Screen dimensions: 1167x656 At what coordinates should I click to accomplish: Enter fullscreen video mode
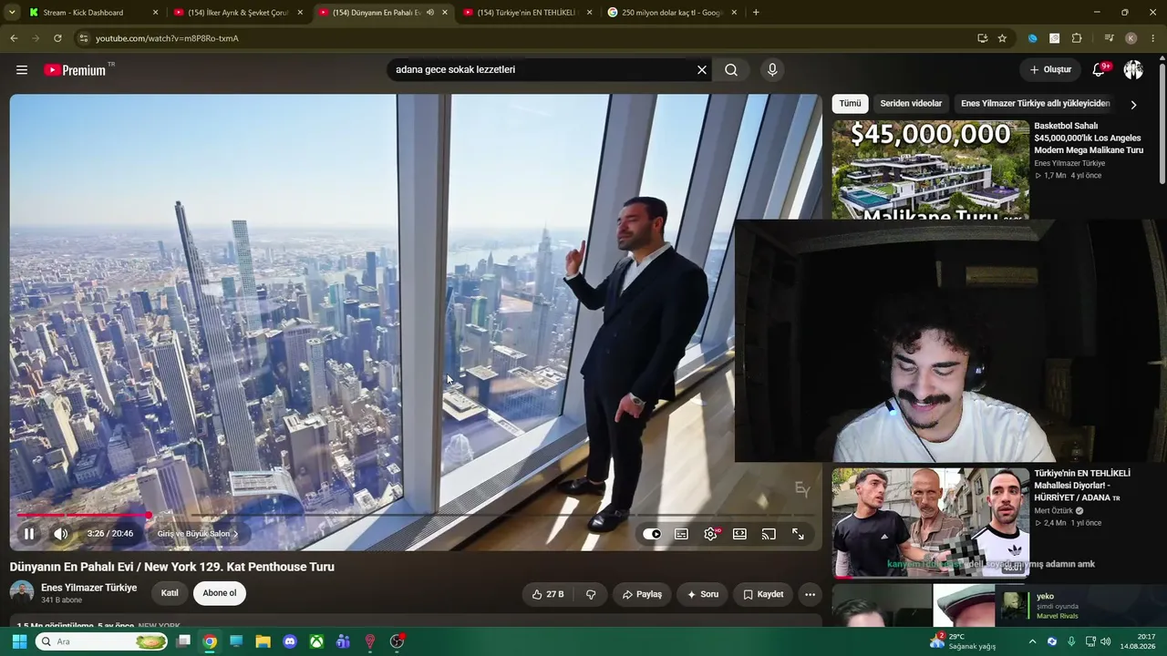[x=798, y=534]
